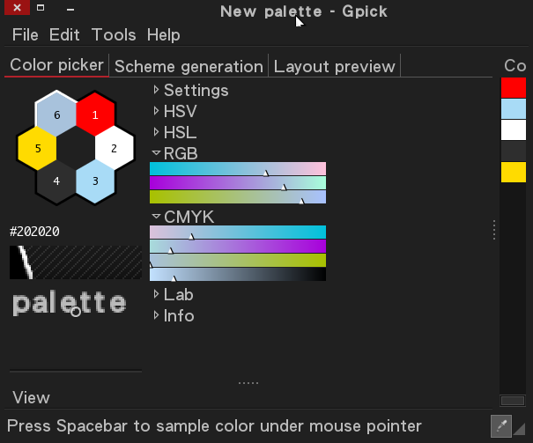533x443 pixels.
Task: Select hexagon swatch number 6 (gray-blue)
Action: click(x=56, y=114)
